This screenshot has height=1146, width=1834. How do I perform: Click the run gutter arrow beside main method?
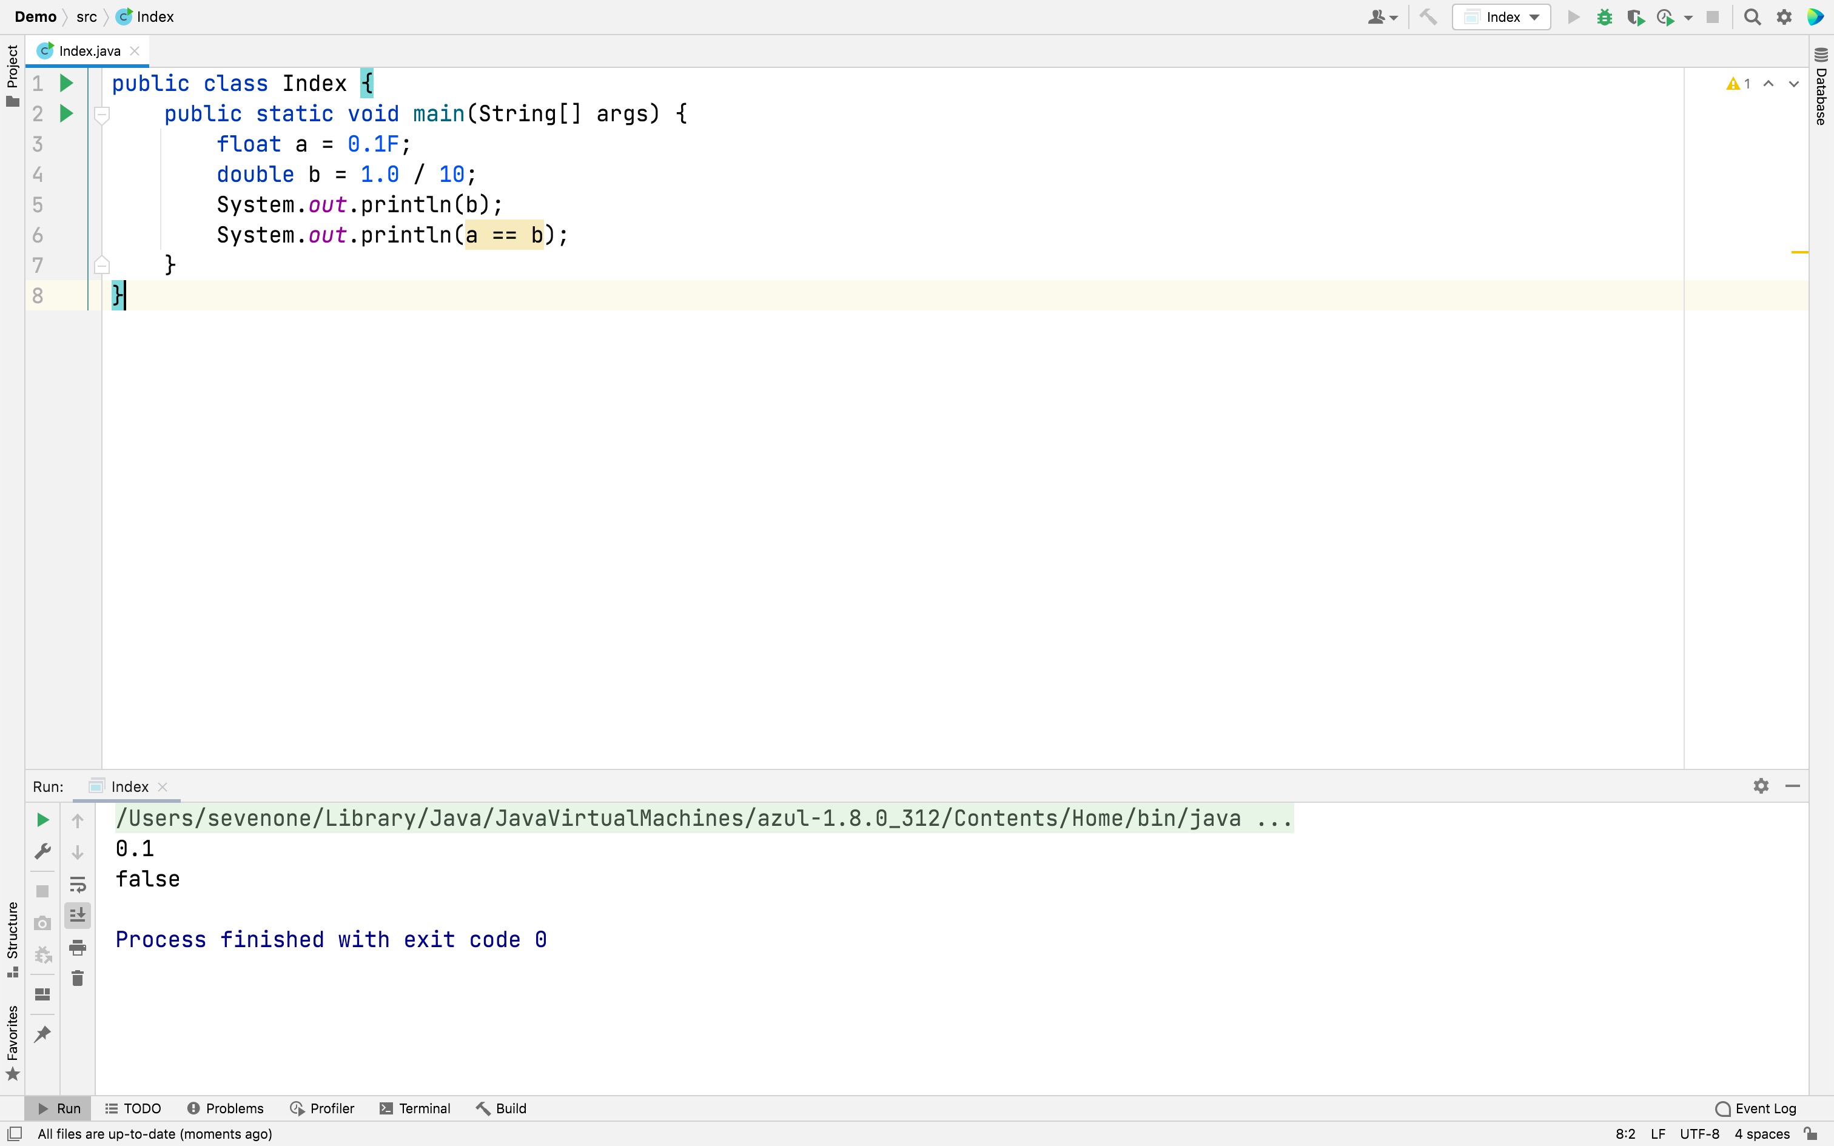[67, 114]
